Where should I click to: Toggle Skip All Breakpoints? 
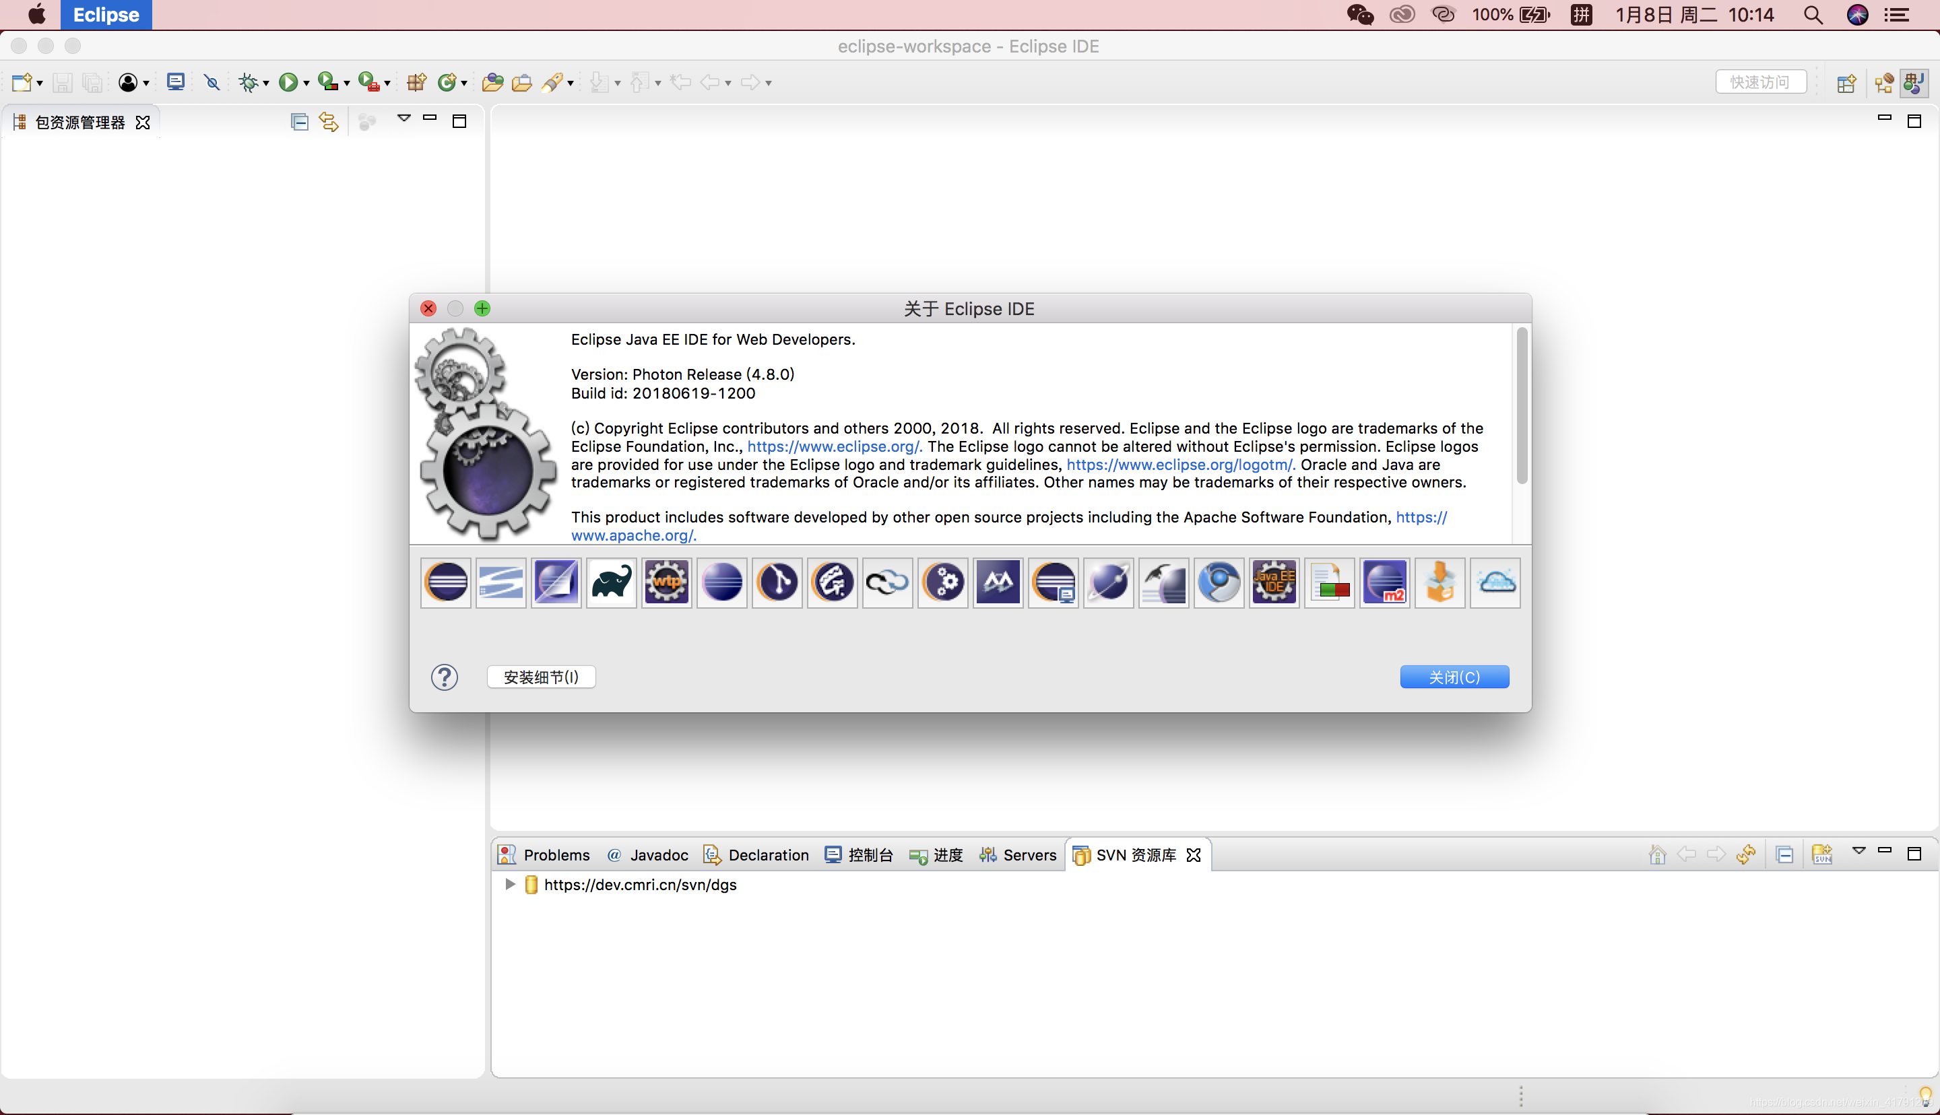212,82
